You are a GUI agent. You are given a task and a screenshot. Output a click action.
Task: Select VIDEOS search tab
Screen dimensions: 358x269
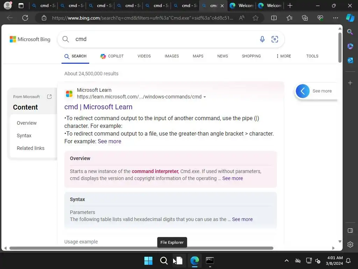point(144,56)
